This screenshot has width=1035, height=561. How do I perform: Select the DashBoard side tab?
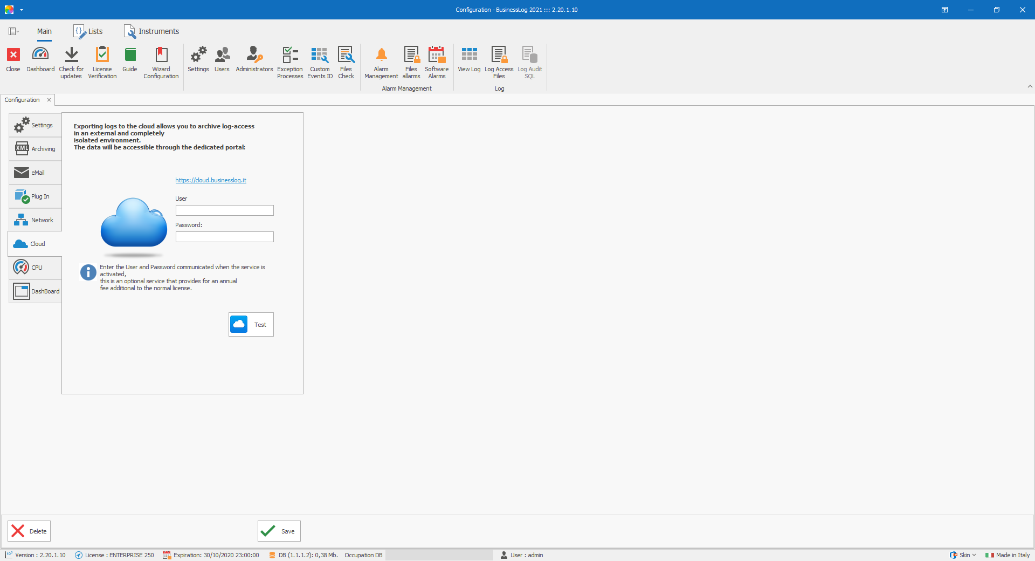(35, 291)
